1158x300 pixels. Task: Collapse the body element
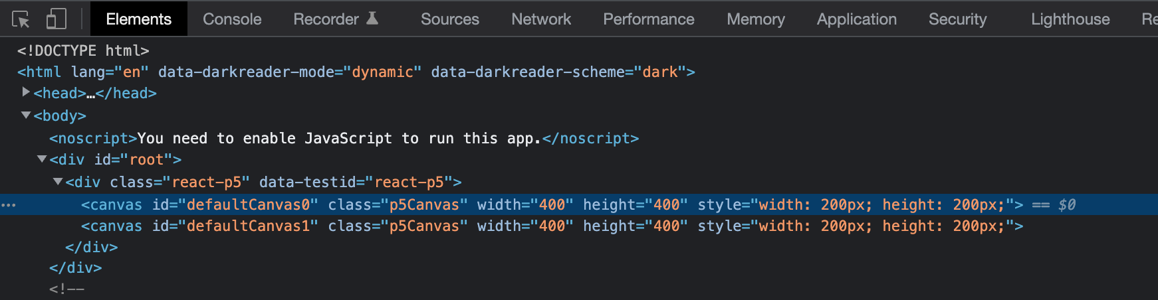(x=26, y=115)
